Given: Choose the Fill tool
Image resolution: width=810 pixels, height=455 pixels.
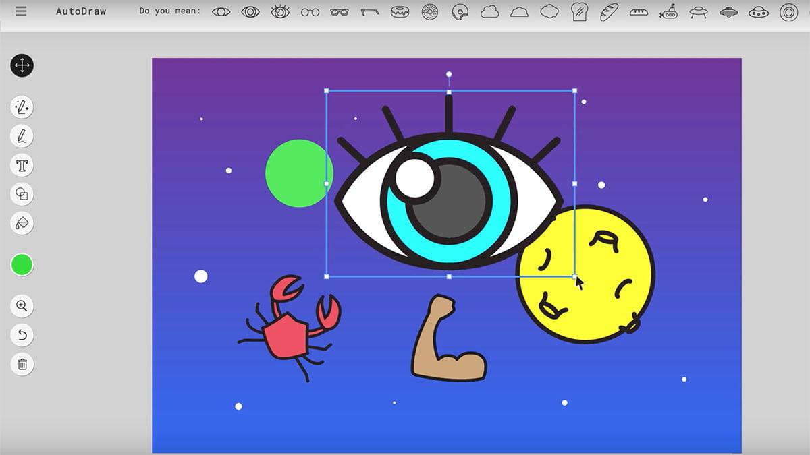Looking at the screenshot, I should pos(22,223).
